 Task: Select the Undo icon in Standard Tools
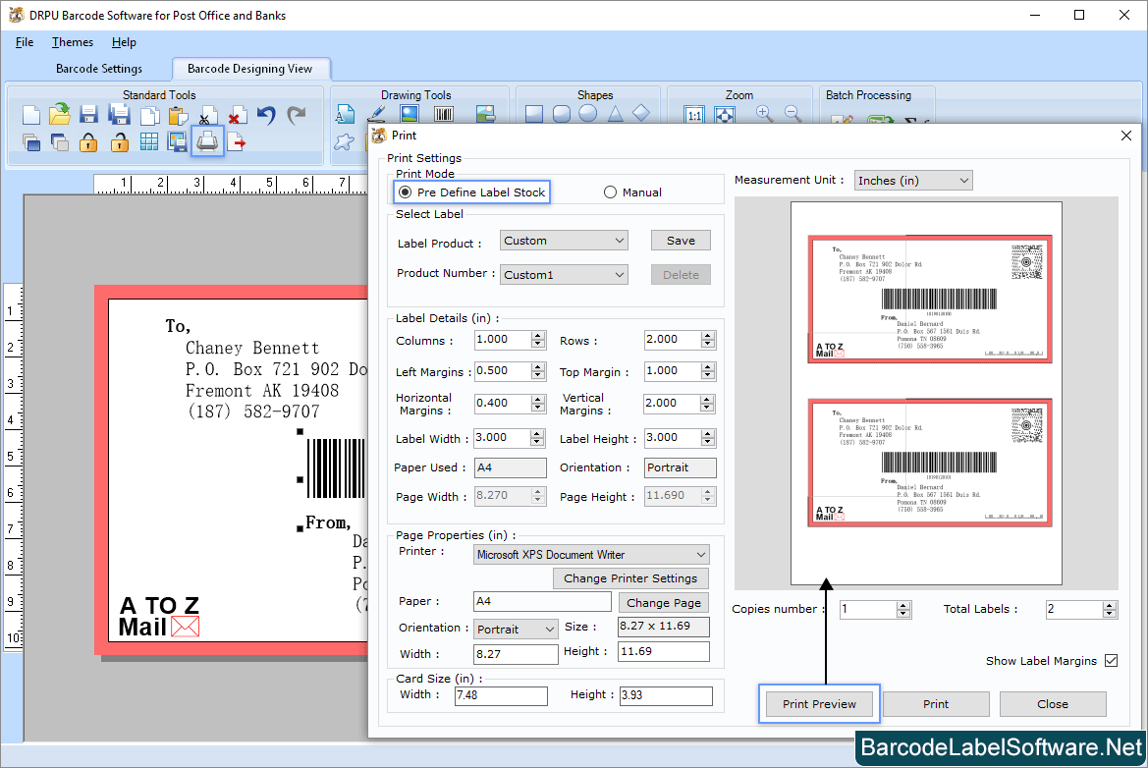(265, 115)
